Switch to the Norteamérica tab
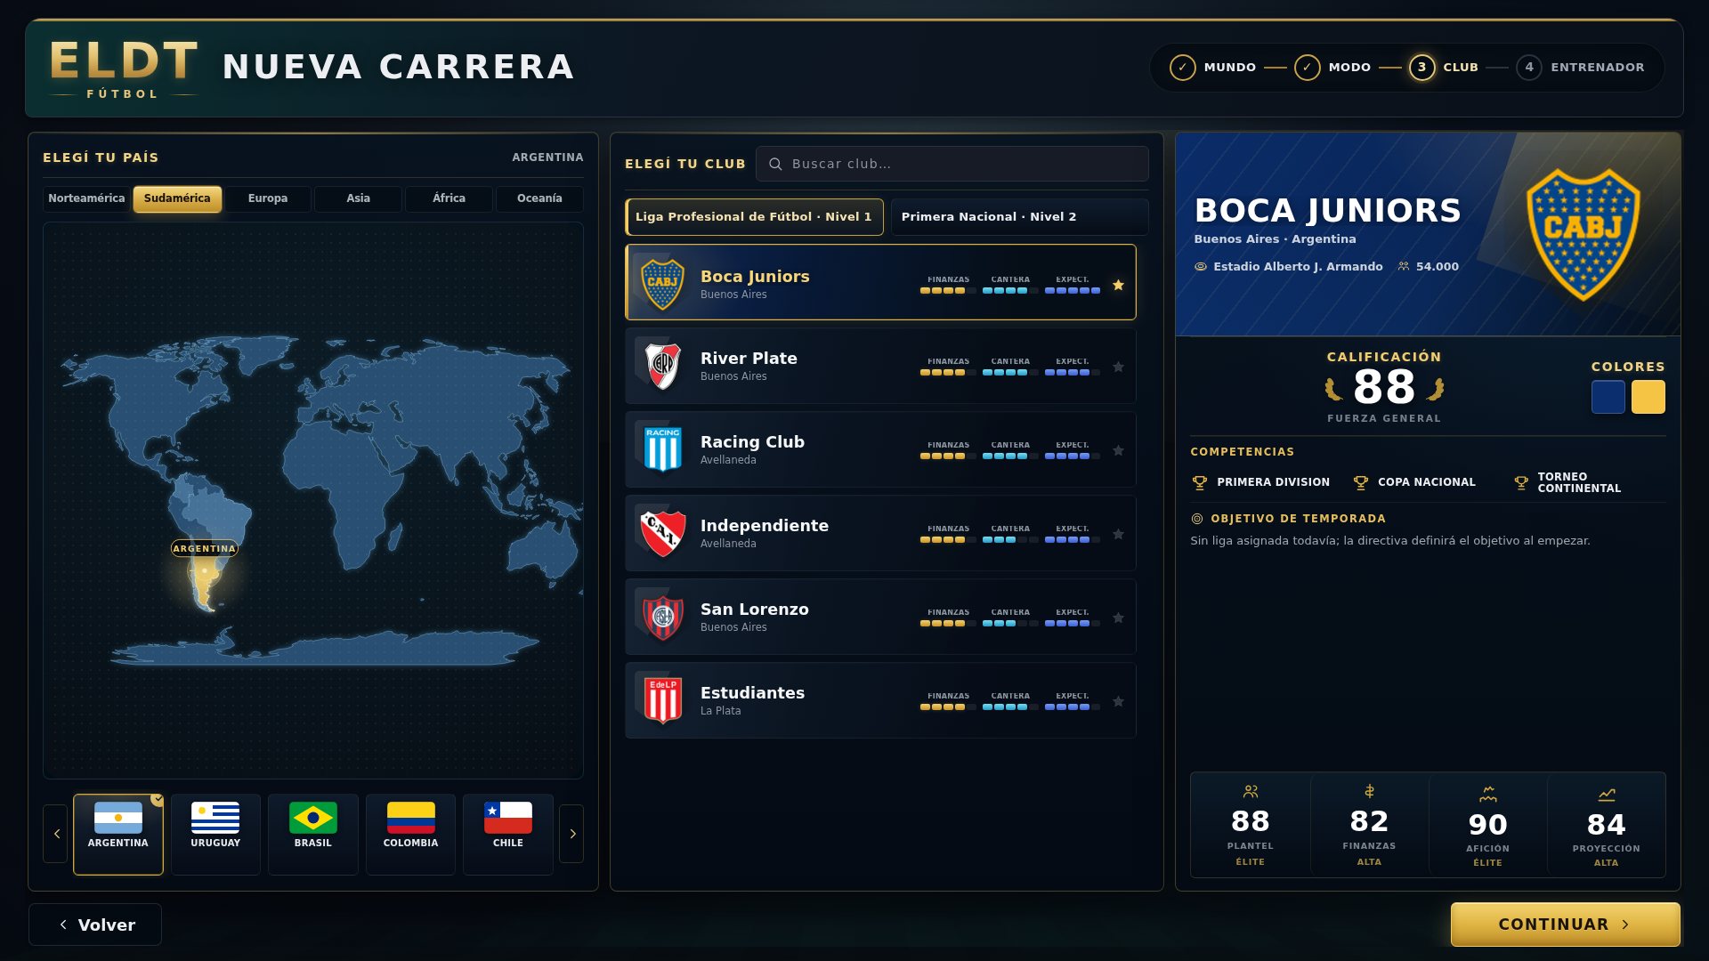1709x961 pixels. click(86, 198)
